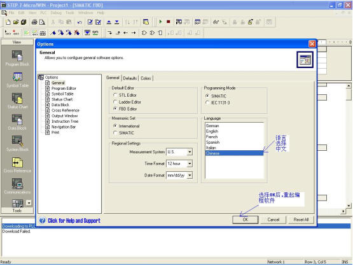Image resolution: width=353 pixels, height=266 pixels.
Task: Select SIMATIC under Mnemonic Set
Action: 115,133
